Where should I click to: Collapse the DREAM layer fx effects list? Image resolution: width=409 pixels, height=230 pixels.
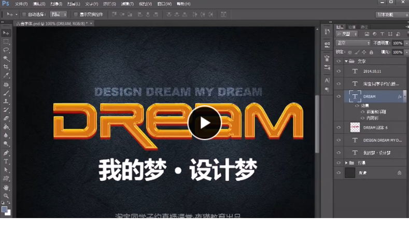click(x=404, y=96)
